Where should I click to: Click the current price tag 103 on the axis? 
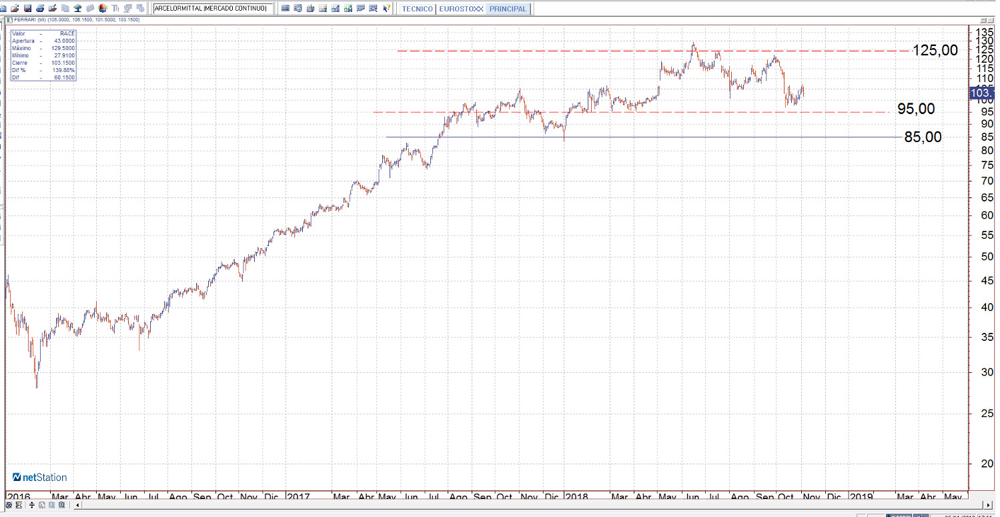983,93
